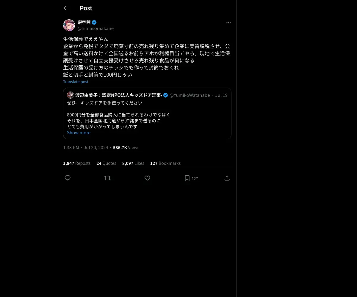Click the 127 Bookmarks count
Viewport: 357px width, 297px height.
(165, 163)
